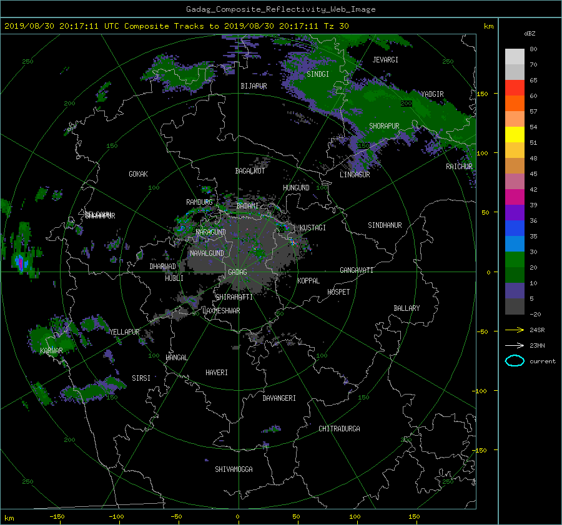Click the DAVANGERI label
This screenshot has height=525, width=562.
[x=279, y=398]
